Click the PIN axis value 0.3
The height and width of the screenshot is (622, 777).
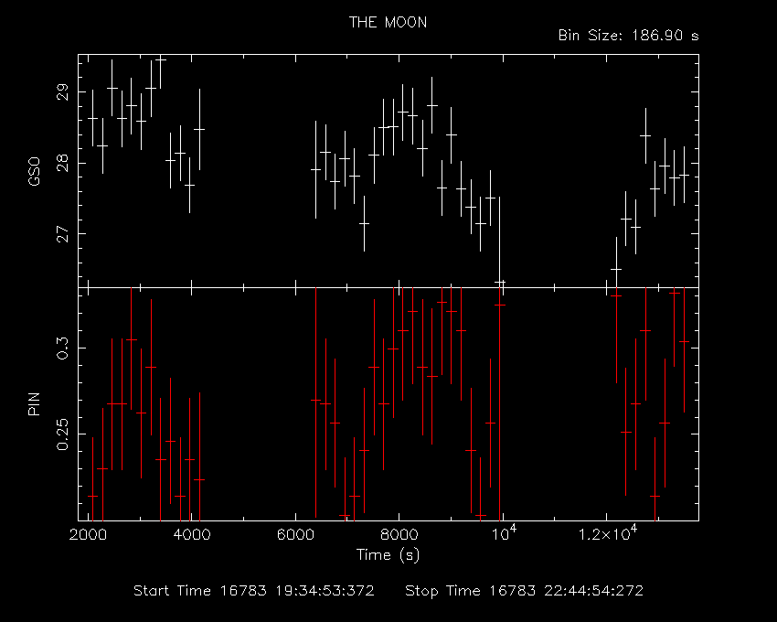click(x=63, y=349)
